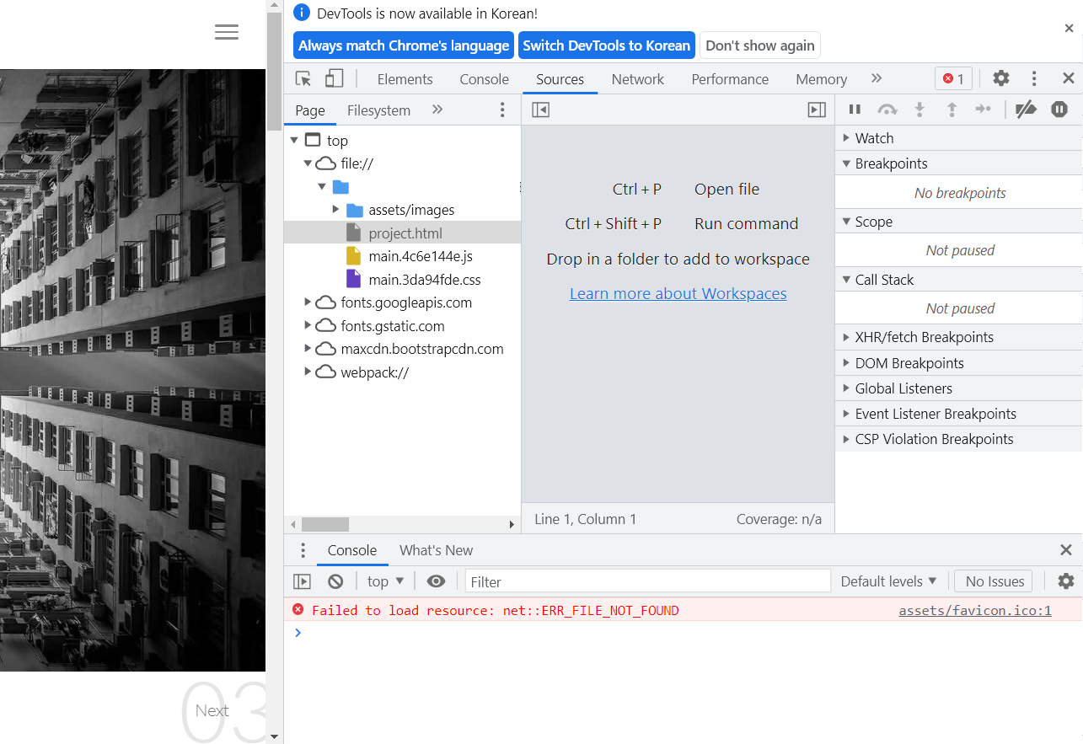The image size is (1083, 744).
Task: Expand the assets/images folder
Action: 335,210
